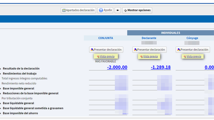Open Ayuda help via question-mark icon

101,10
